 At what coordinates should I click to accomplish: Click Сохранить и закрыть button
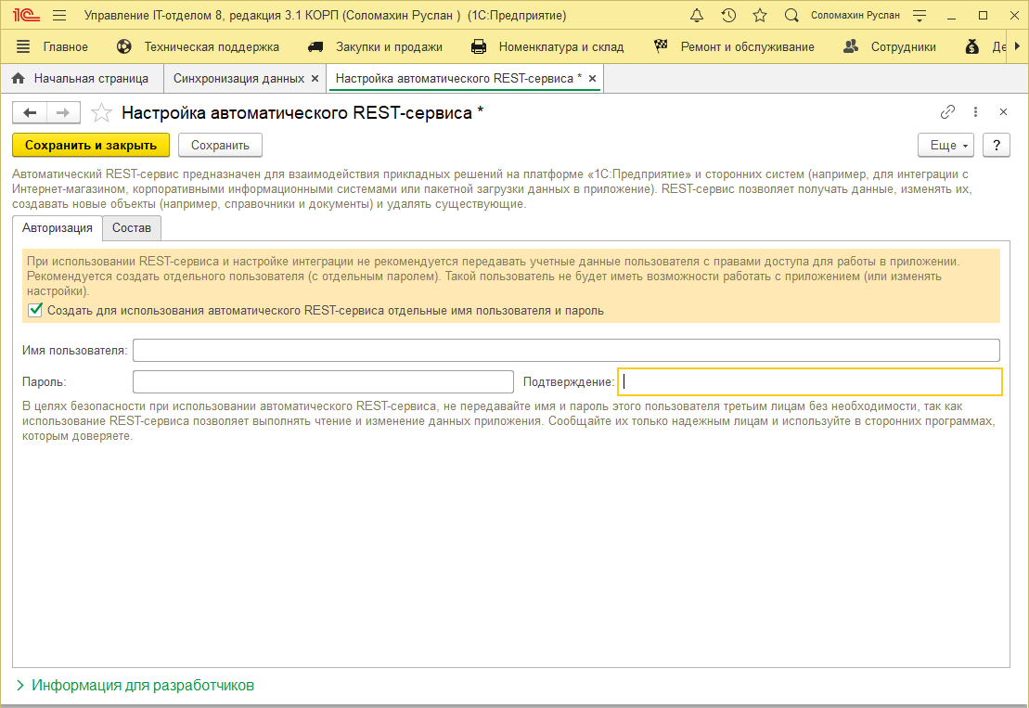[91, 146]
